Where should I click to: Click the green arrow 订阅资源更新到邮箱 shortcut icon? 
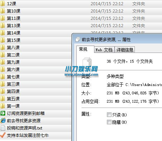(x=3, y=113)
